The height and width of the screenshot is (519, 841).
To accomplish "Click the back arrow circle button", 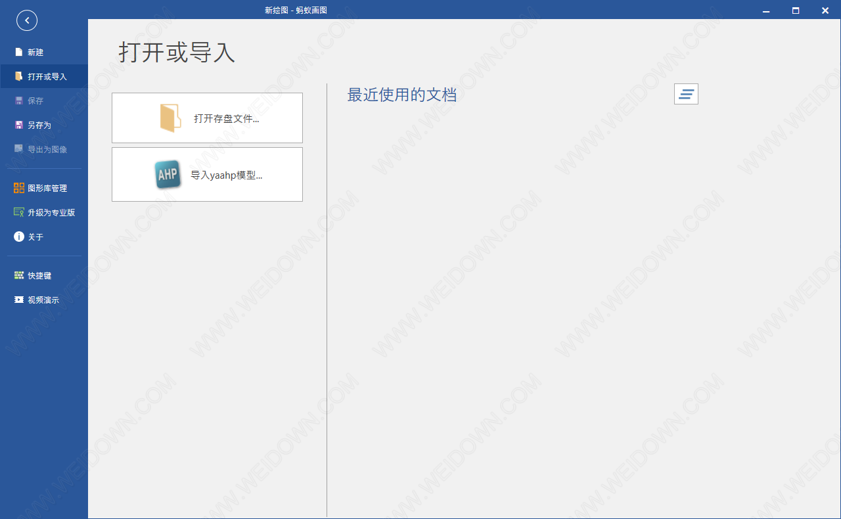I will click(x=27, y=20).
